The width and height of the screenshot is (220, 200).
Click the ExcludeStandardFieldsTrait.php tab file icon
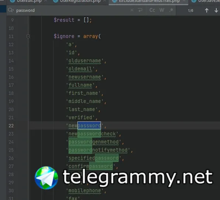(115, 1)
